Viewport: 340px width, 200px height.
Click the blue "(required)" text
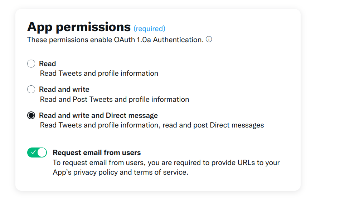point(149,29)
